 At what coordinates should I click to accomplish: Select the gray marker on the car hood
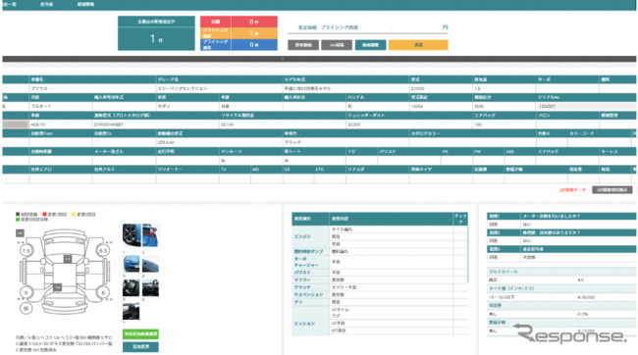68,259
